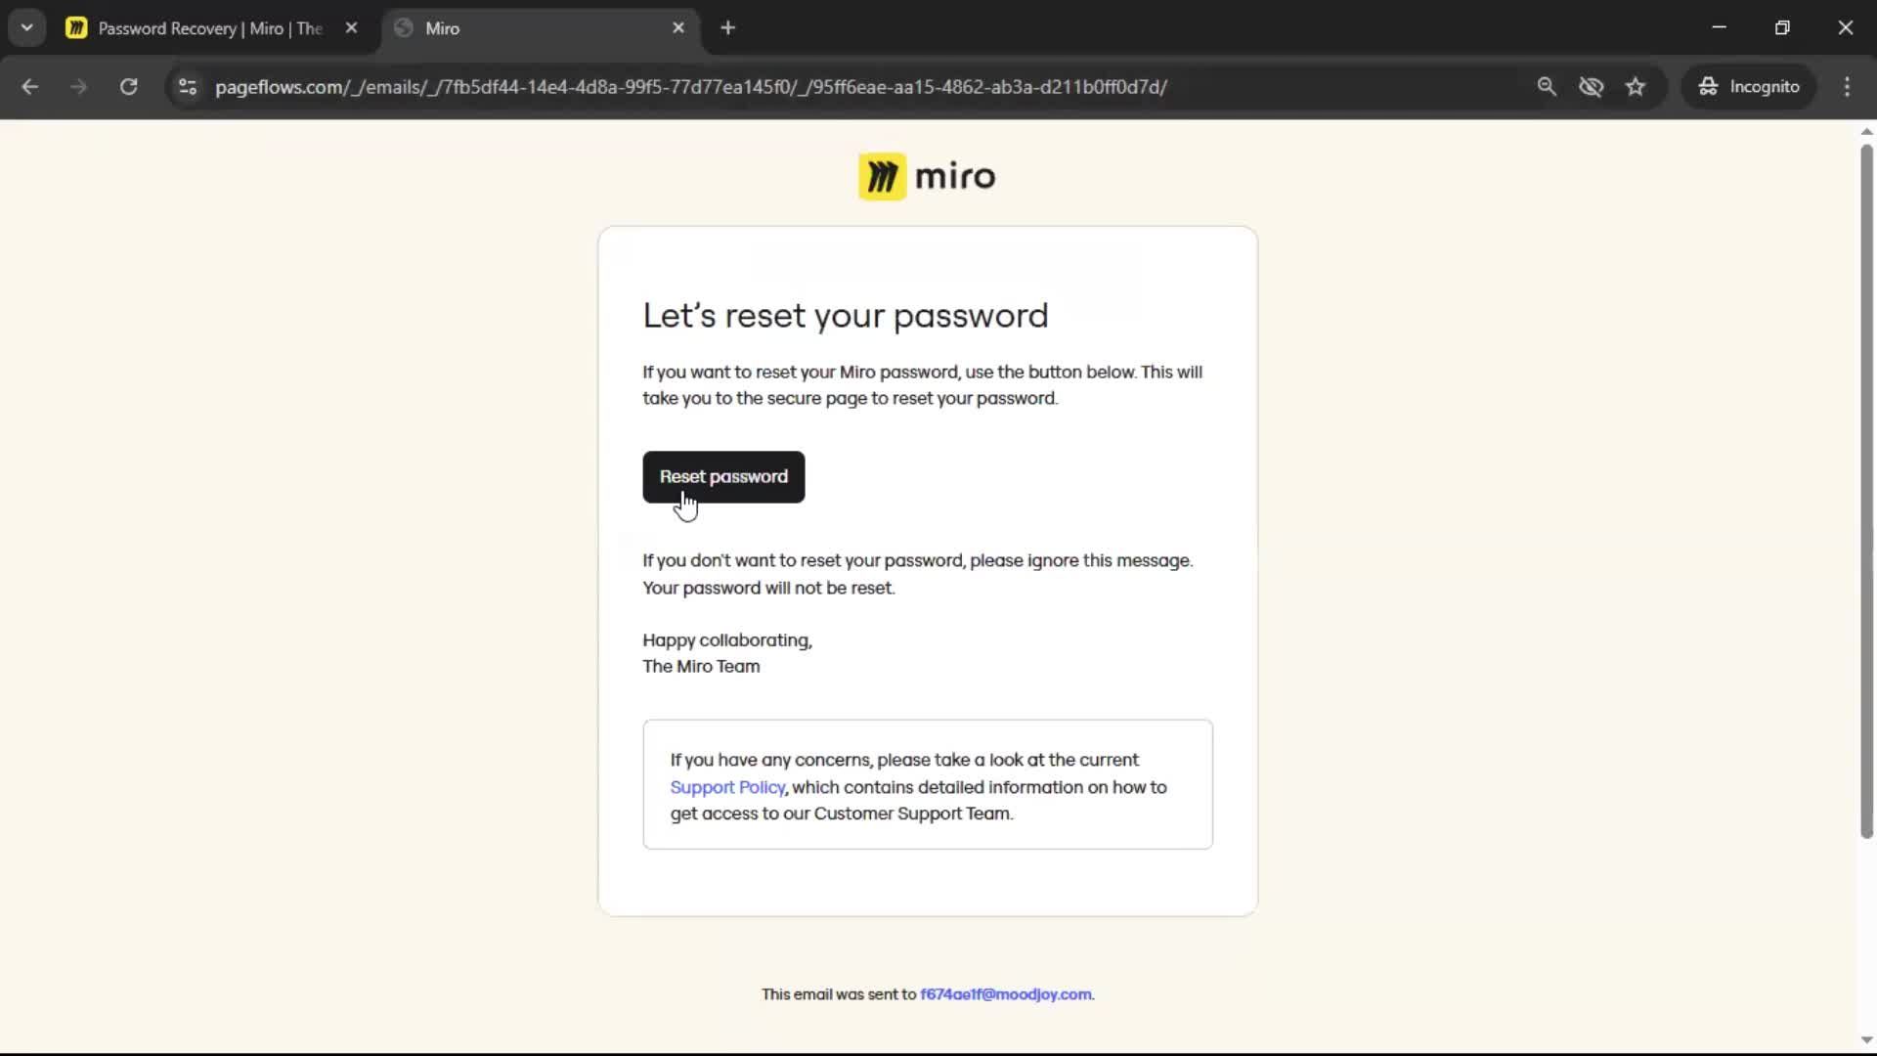Image resolution: width=1877 pixels, height=1056 pixels.
Task: Open the Chrome three-dot menu
Action: point(1847,87)
